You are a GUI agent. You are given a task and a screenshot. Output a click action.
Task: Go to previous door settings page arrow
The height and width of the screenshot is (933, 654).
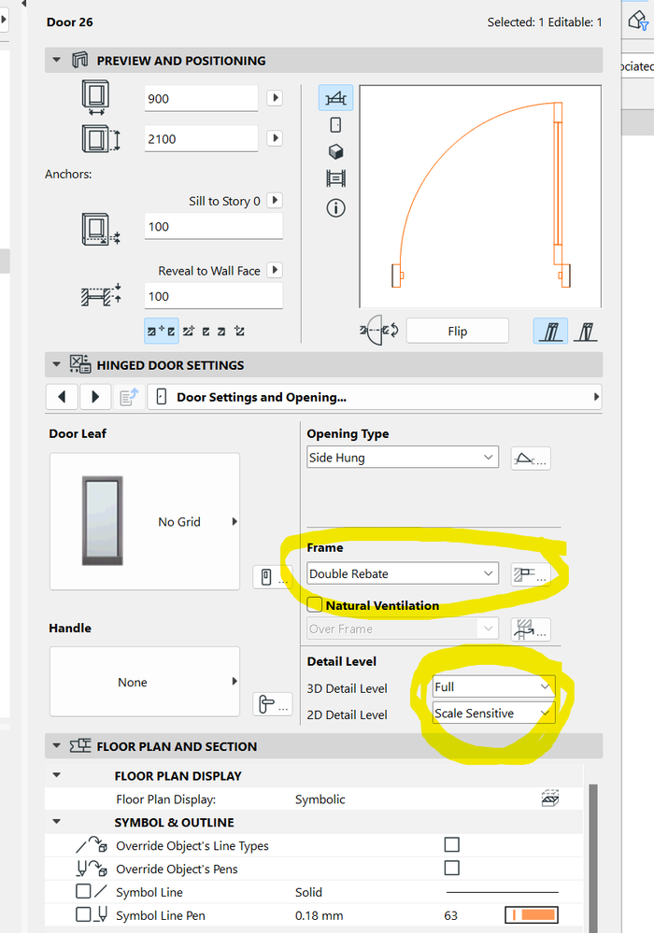click(x=62, y=397)
